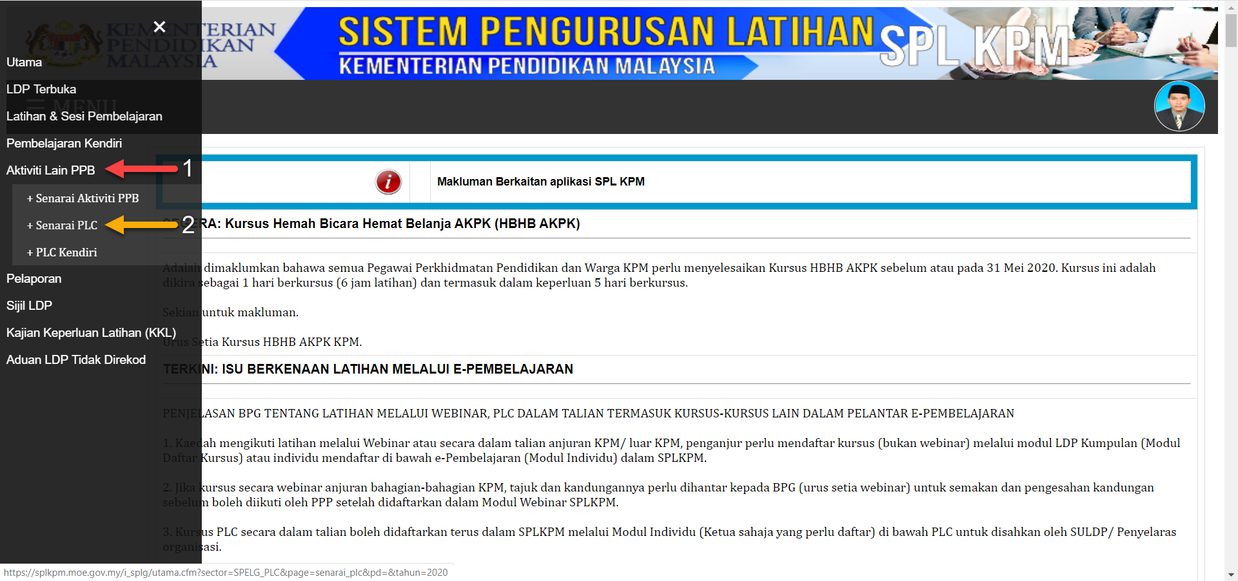1238x581 pixels.
Task: Open Senarai Aktiviti PPB submenu item
Action: [83, 198]
